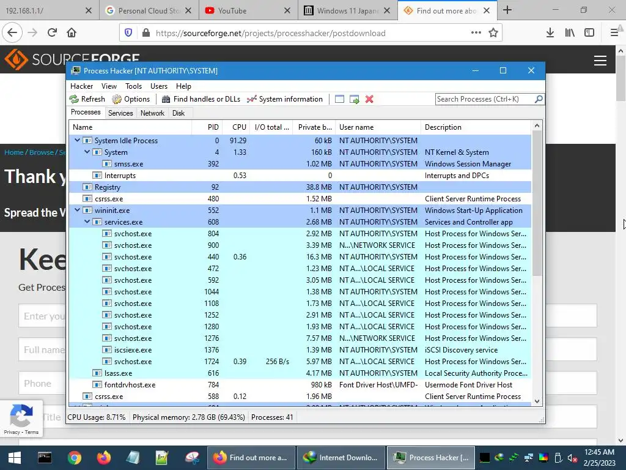This screenshot has width=626, height=470.
Task: Focus the Search Processes field
Action: [x=485, y=99]
